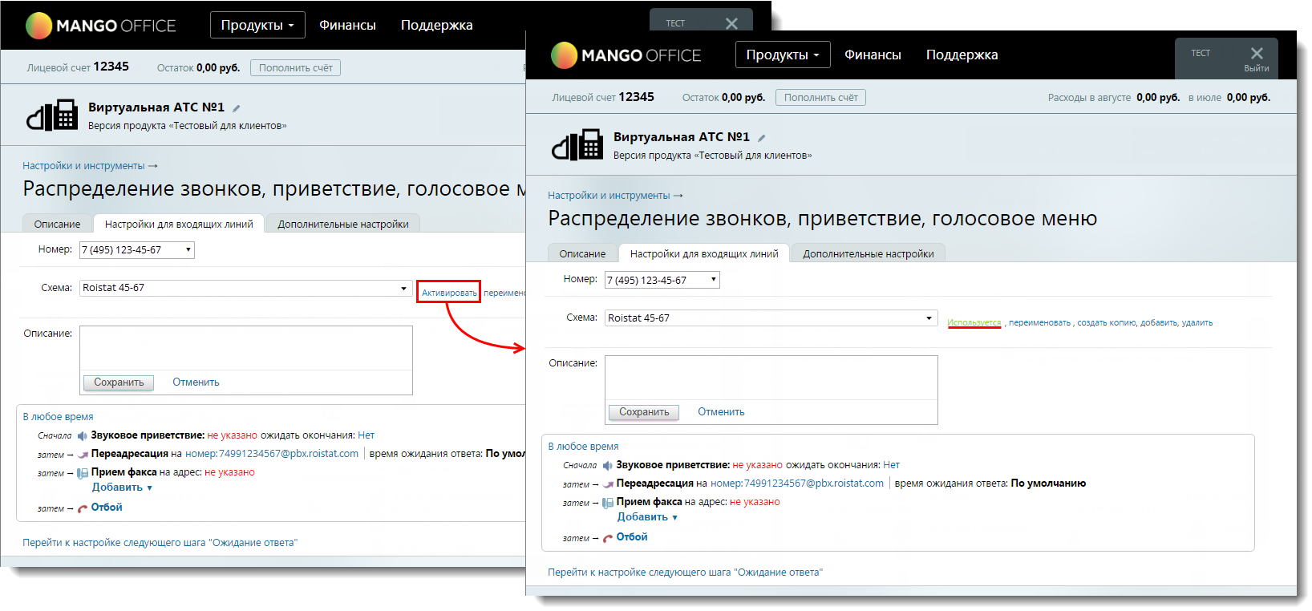Click red Отбой handset icon in back window
This screenshot has width=1312, height=611.
click(x=83, y=508)
